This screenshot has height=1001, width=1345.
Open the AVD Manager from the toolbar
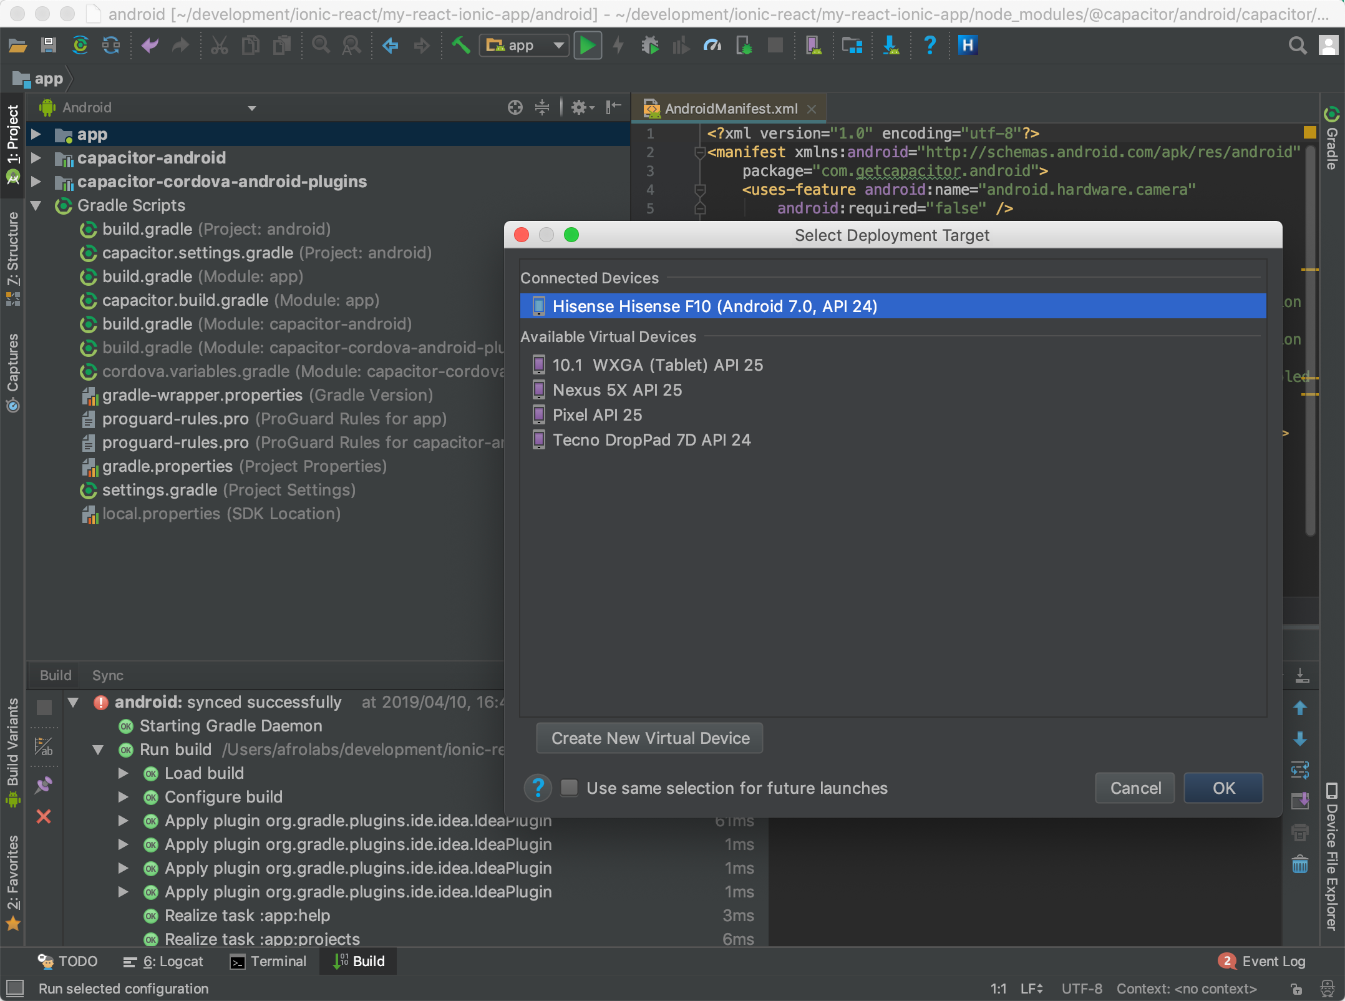click(x=813, y=45)
